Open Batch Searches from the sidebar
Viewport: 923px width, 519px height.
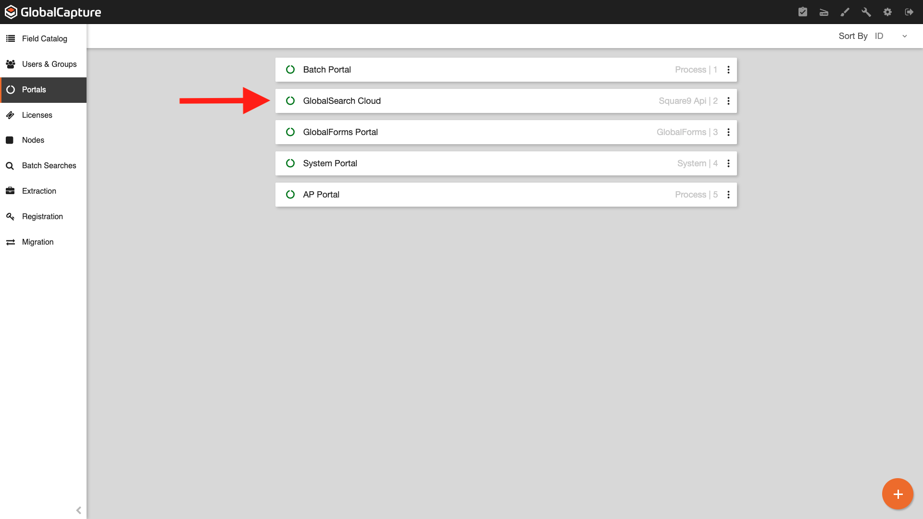coord(49,165)
